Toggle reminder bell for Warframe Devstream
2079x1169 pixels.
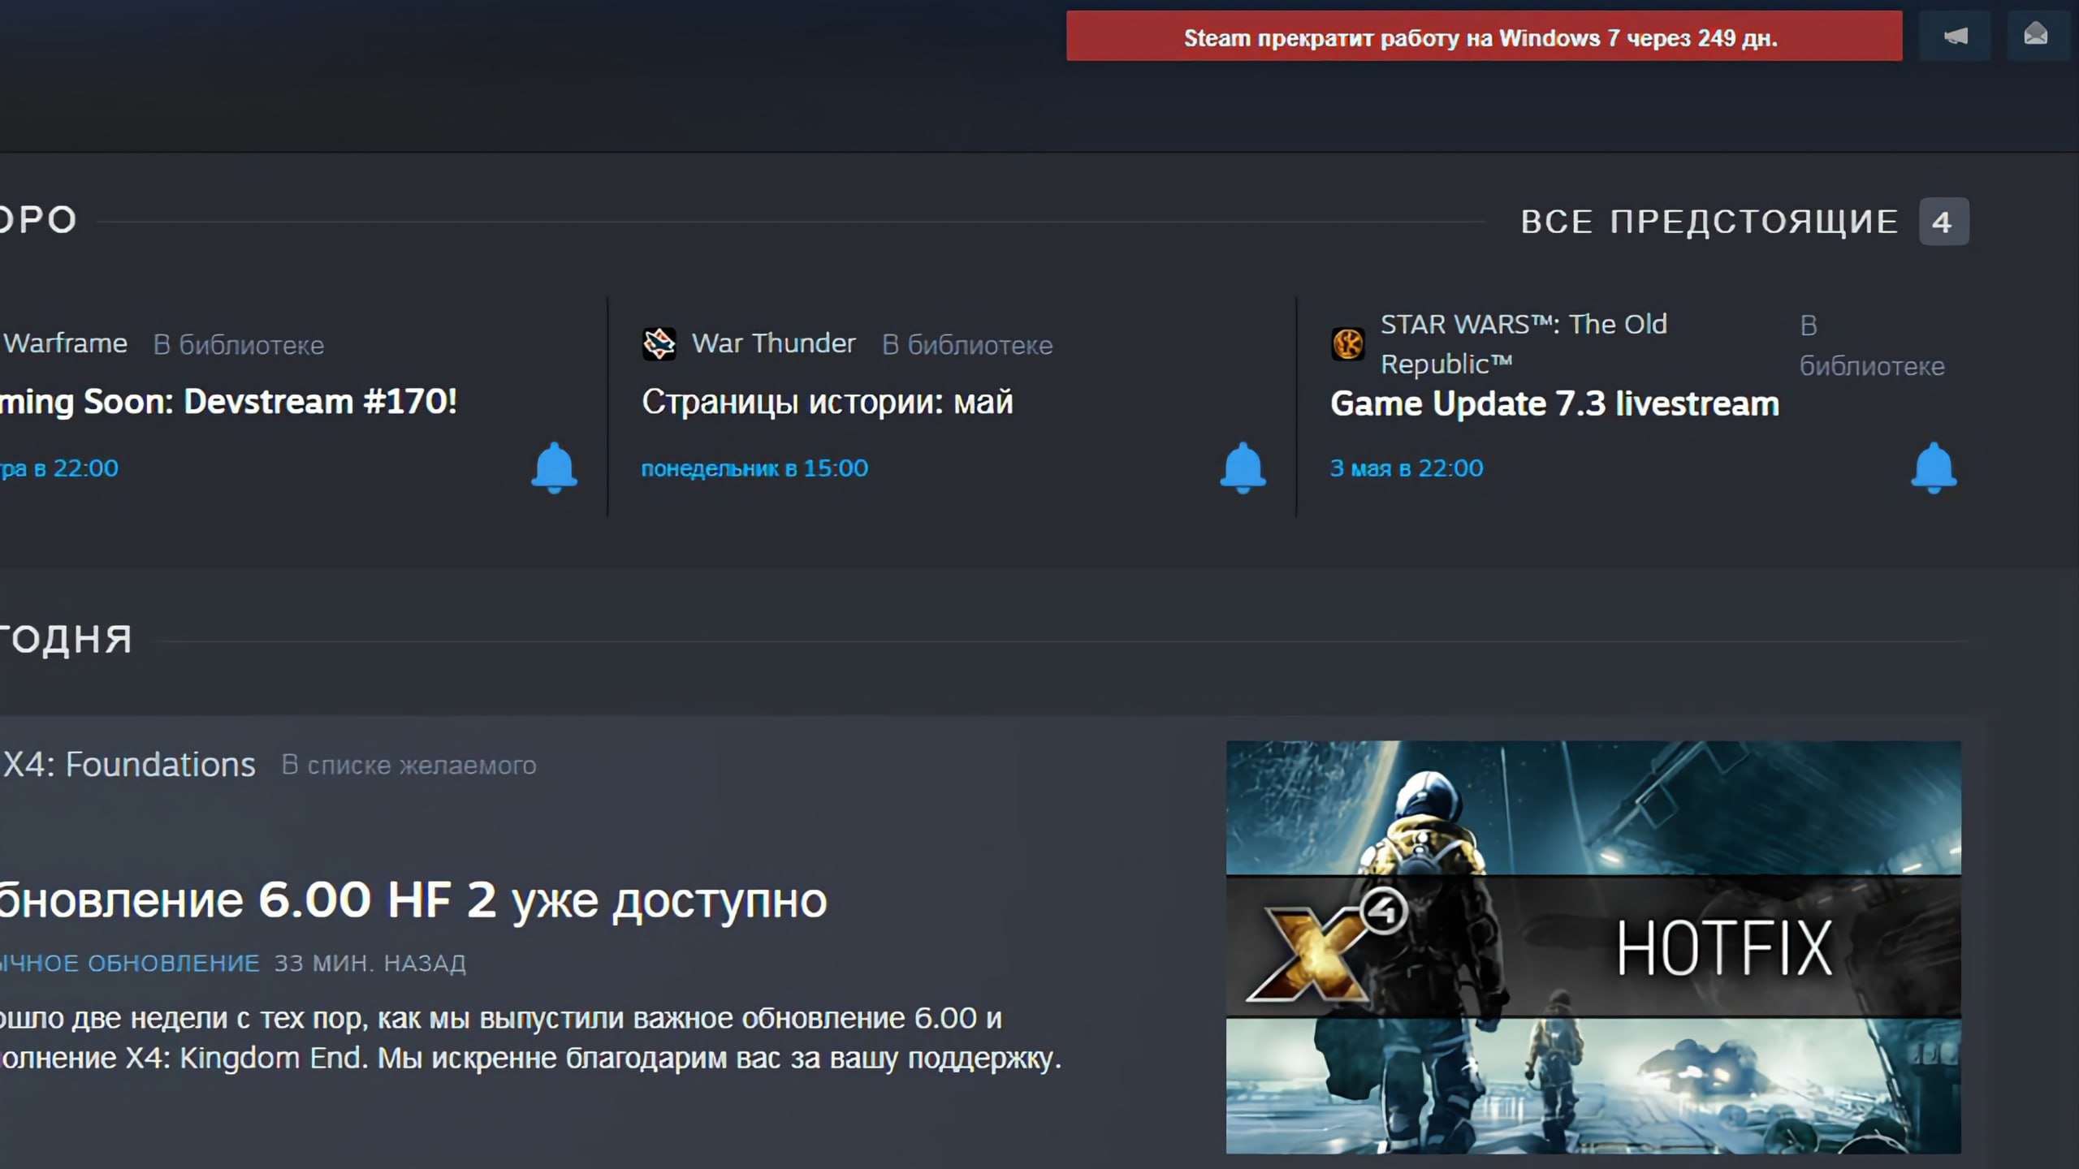point(554,468)
